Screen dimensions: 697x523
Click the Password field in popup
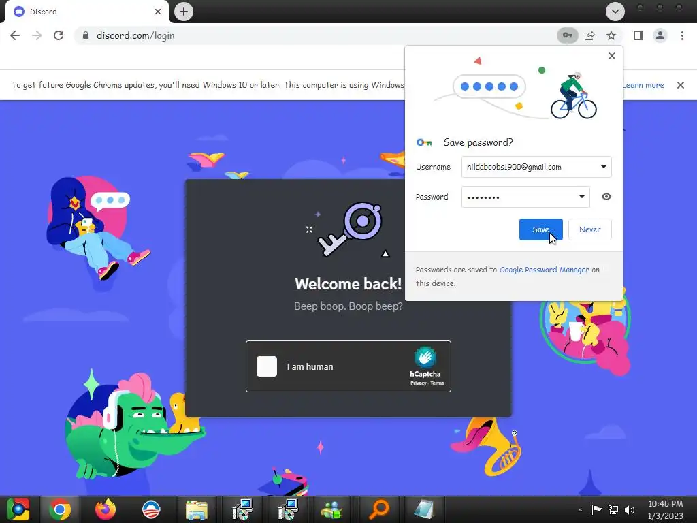[x=525, y=197]
